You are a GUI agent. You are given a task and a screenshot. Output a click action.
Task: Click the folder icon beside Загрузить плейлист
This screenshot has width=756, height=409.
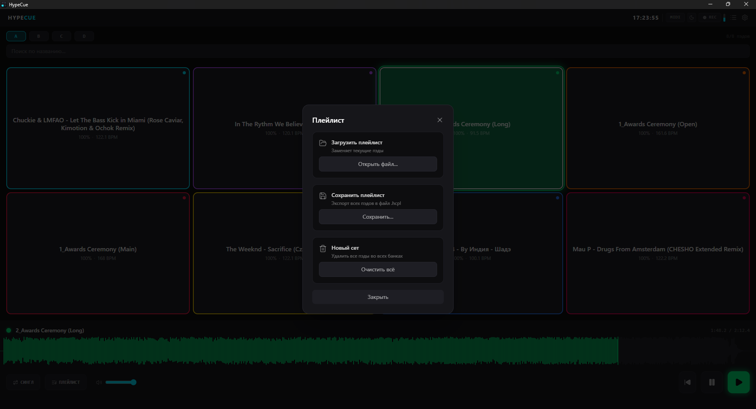[x=323, y=143]
